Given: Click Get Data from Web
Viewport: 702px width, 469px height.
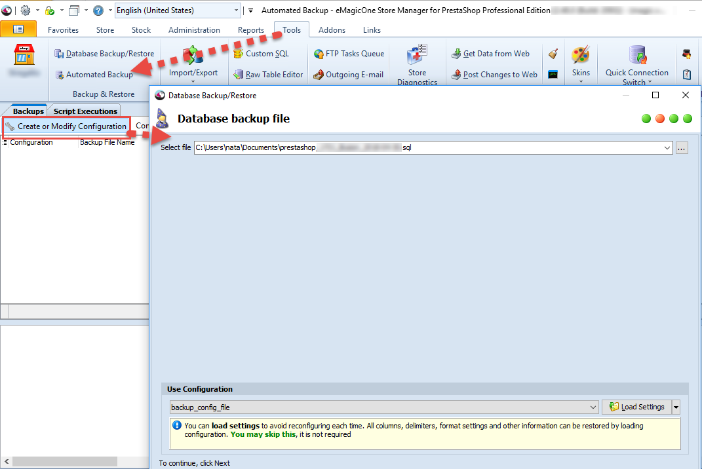Looking at the screenshot, I should tap(490, 54).
